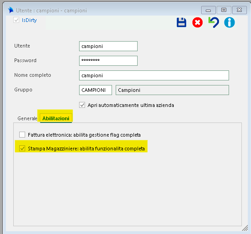Switch to the Generale tab
251x234 pixels.
tap(27, 118)
